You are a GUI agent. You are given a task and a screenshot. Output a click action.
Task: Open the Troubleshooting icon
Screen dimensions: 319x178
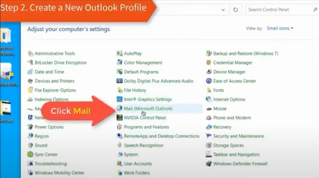click(30, 164)
